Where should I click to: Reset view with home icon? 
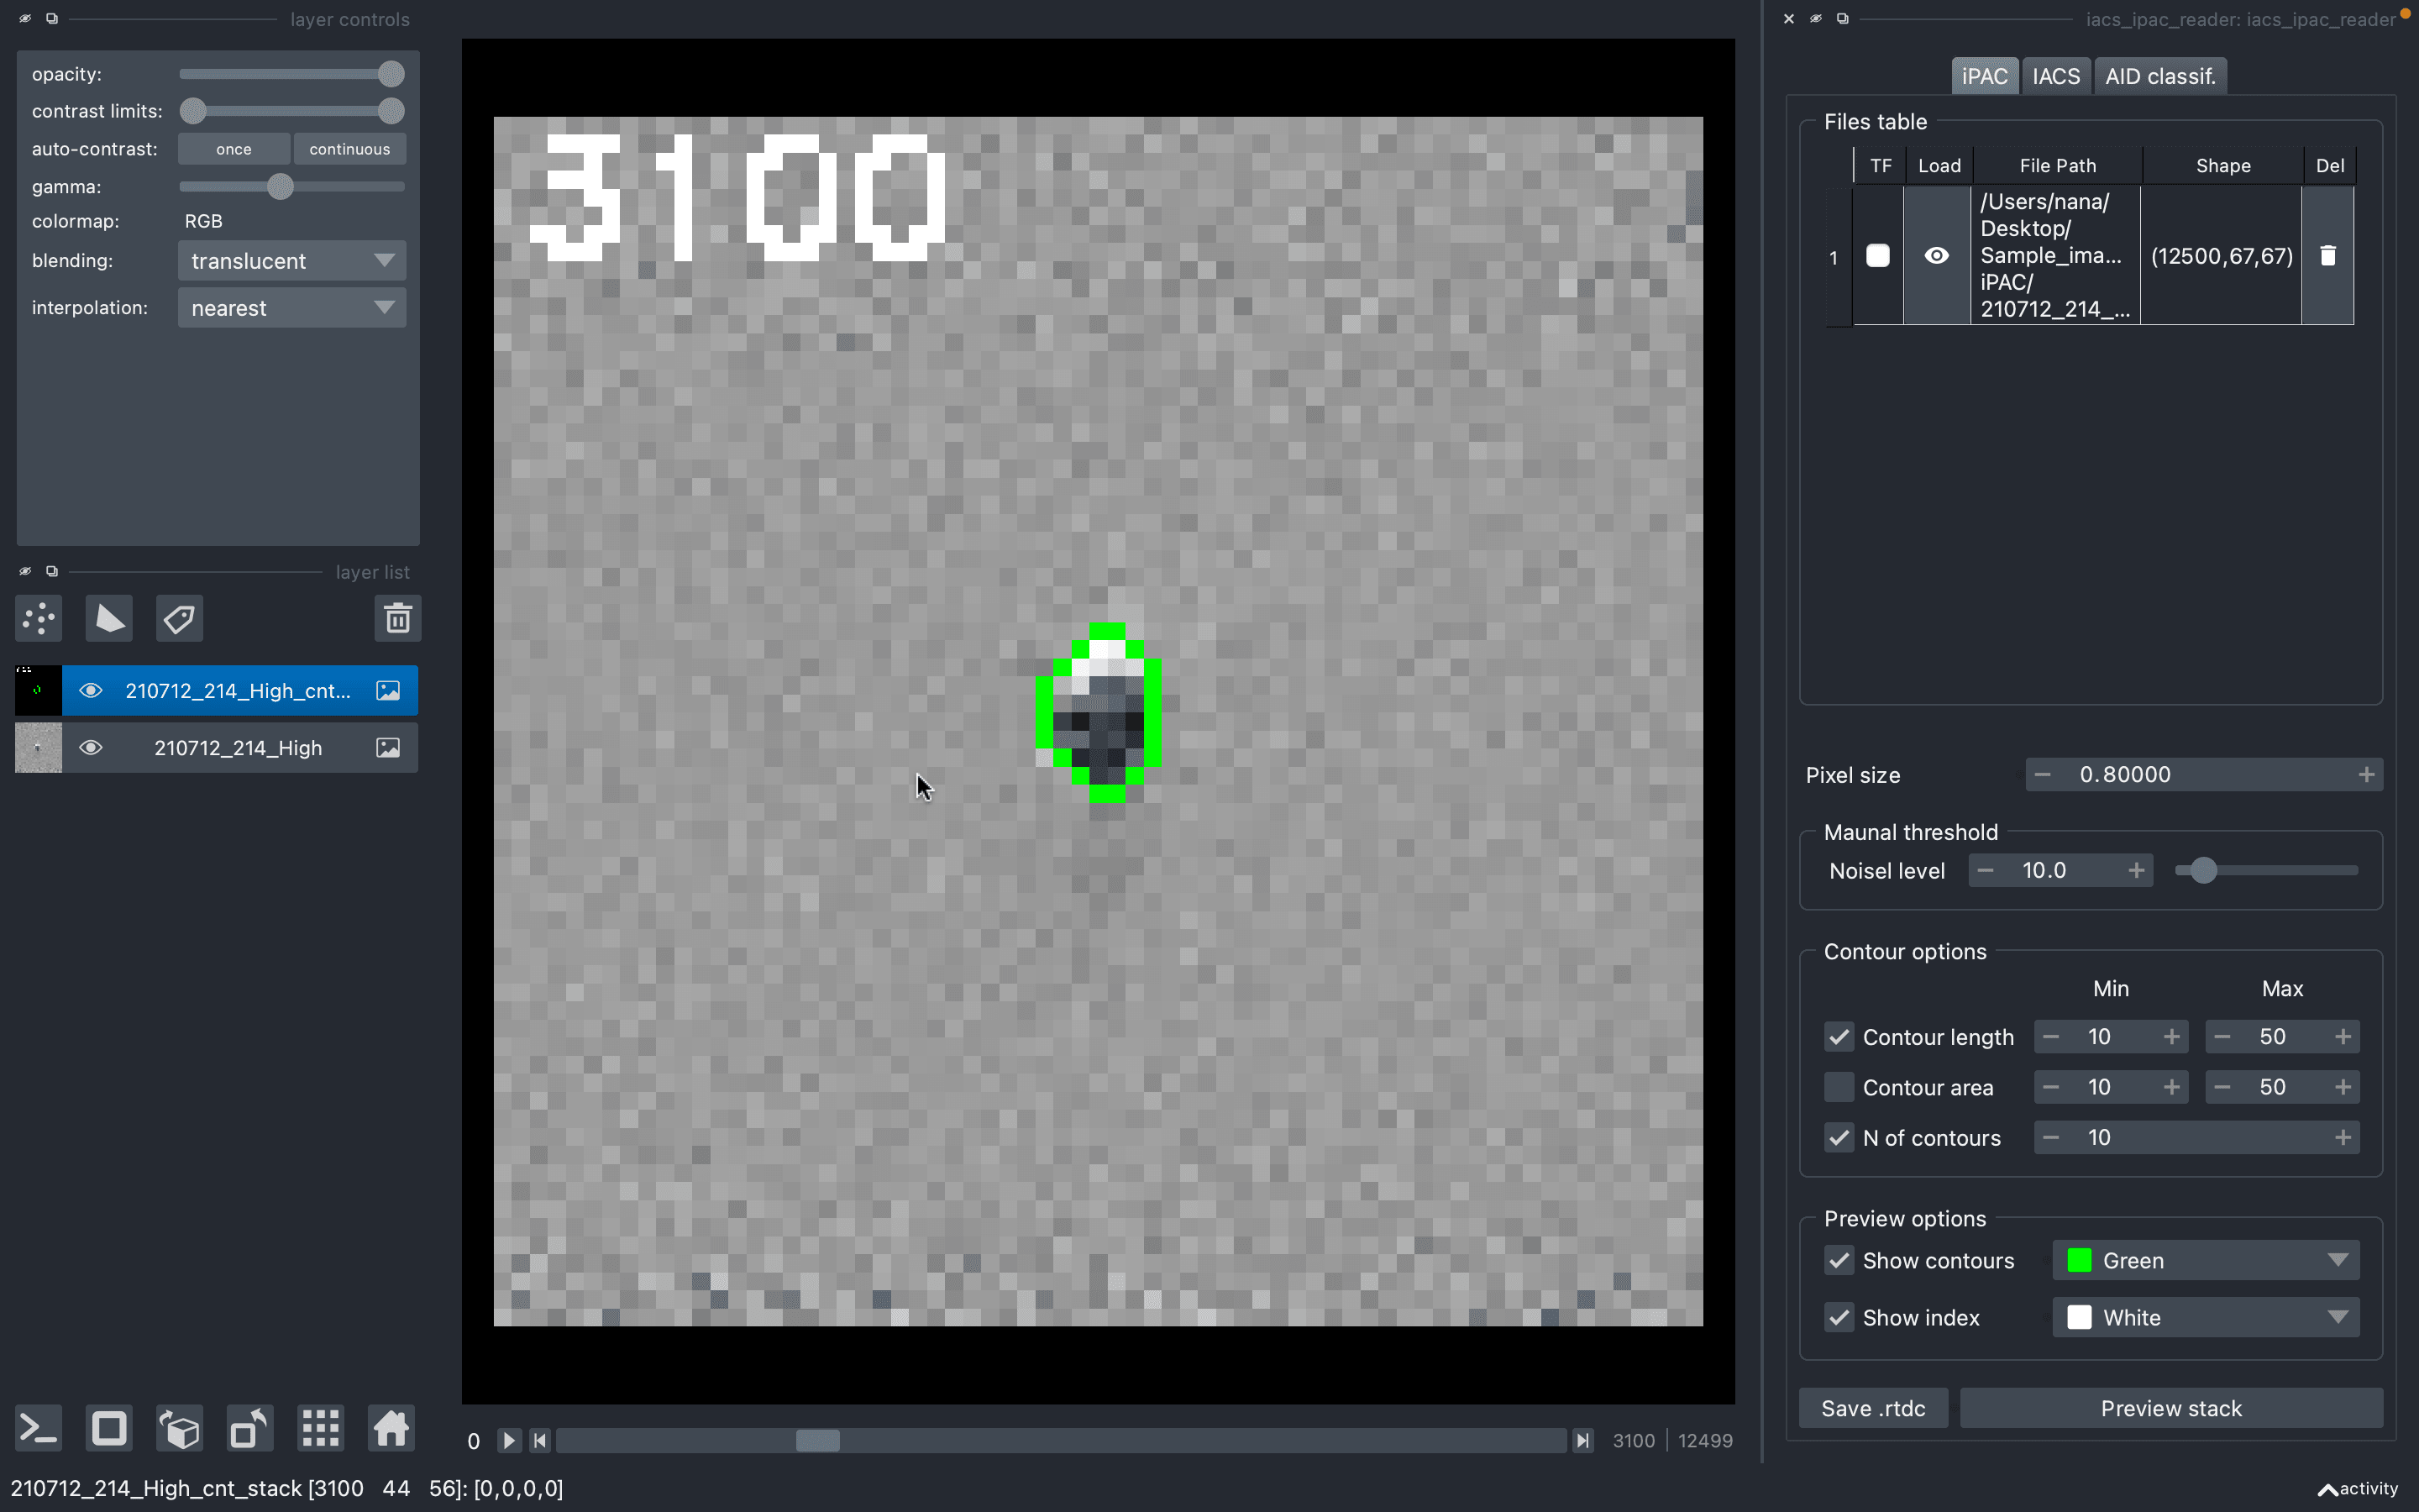tap(391, 1428)
